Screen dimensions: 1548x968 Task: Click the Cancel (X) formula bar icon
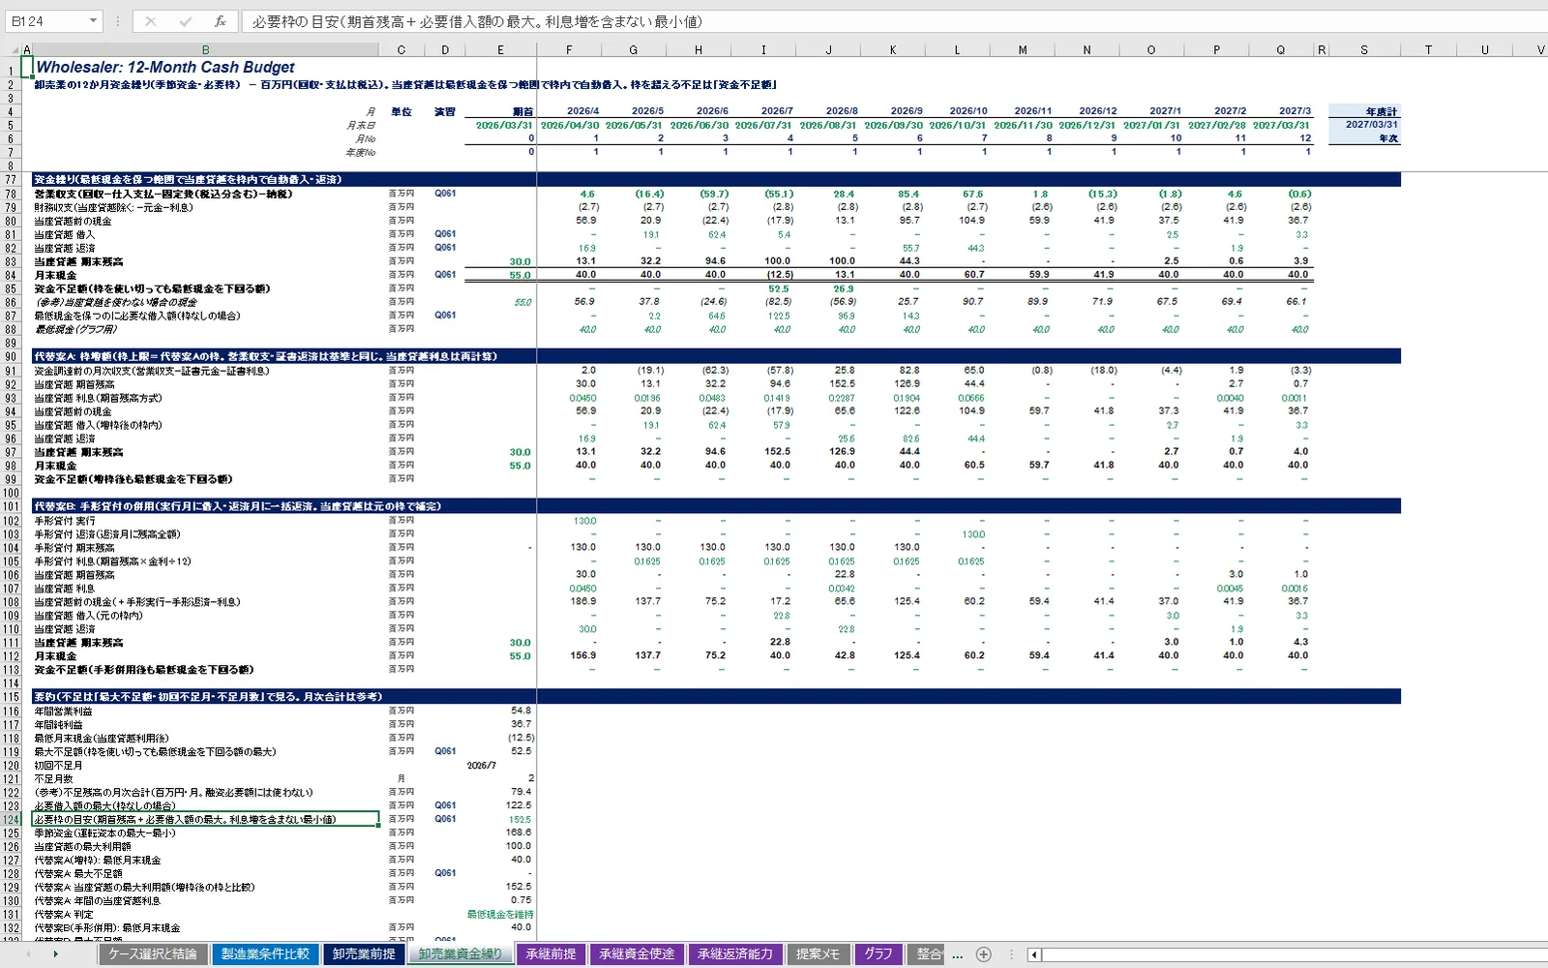pyautogui.click(x=150, y=21)
